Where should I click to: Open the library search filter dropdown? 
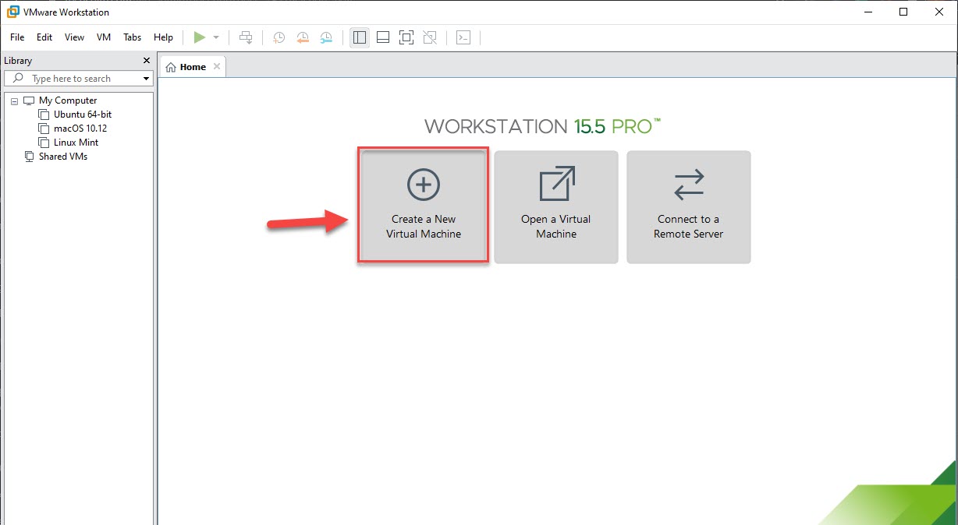click(x=146, y=79)
